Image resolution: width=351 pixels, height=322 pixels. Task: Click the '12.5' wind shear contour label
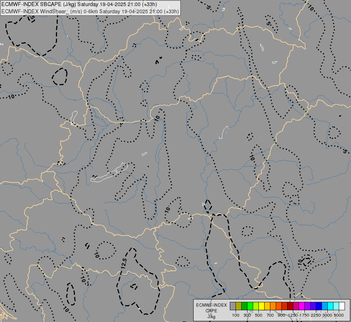pos(124,264)
